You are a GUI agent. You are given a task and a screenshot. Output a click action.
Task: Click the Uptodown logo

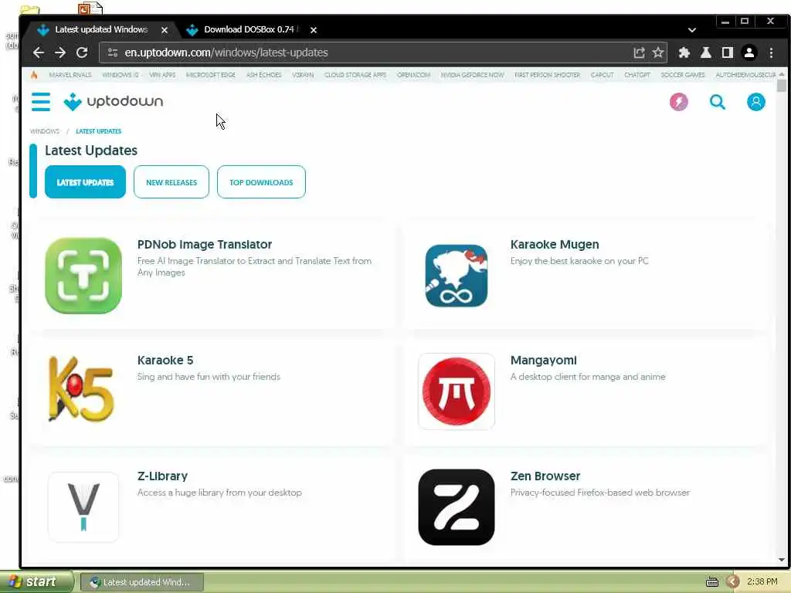tap(113, 101)
